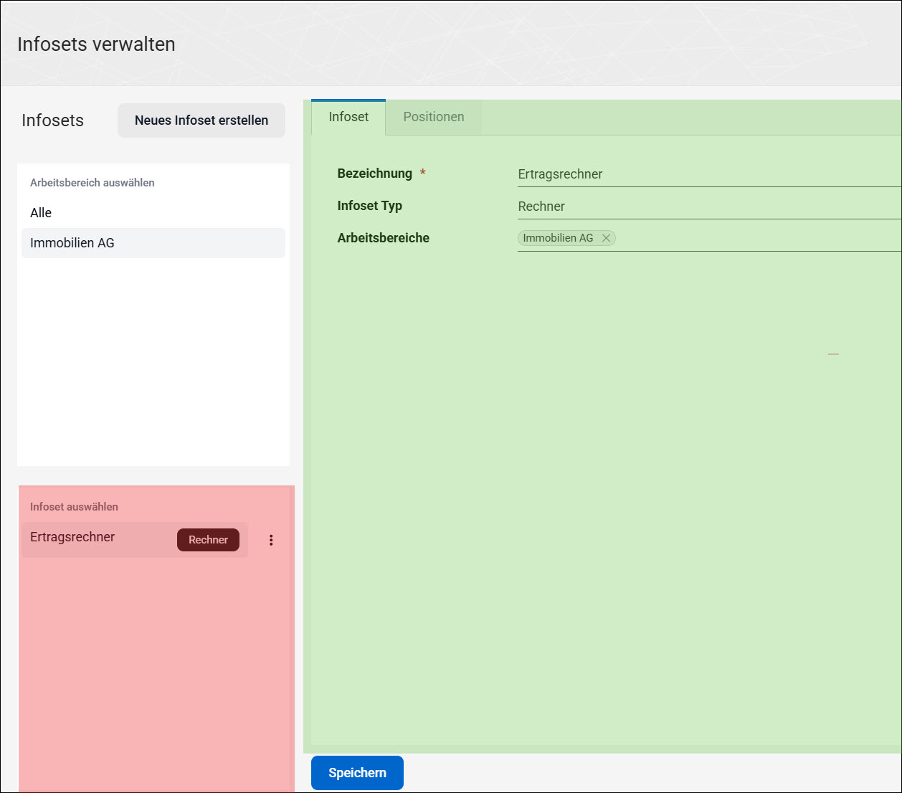The image size is (902, 793).
Task: Click the Rechner type badge
Action: pos(208,540)
